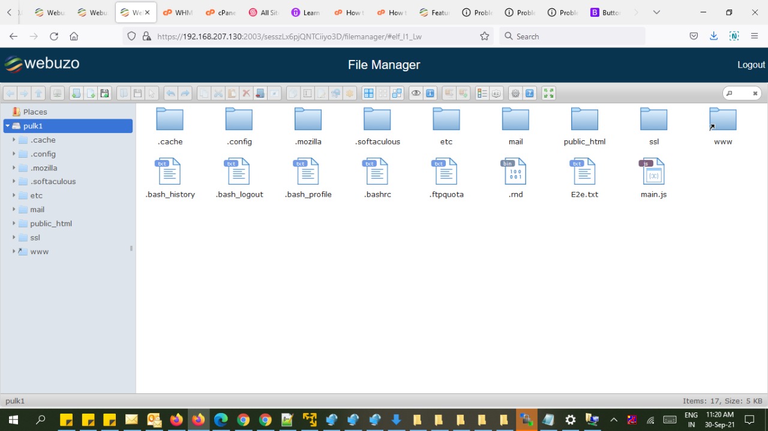Clear the search with the x button
This screenshot has height=431, width=768.
click(754, 93)
